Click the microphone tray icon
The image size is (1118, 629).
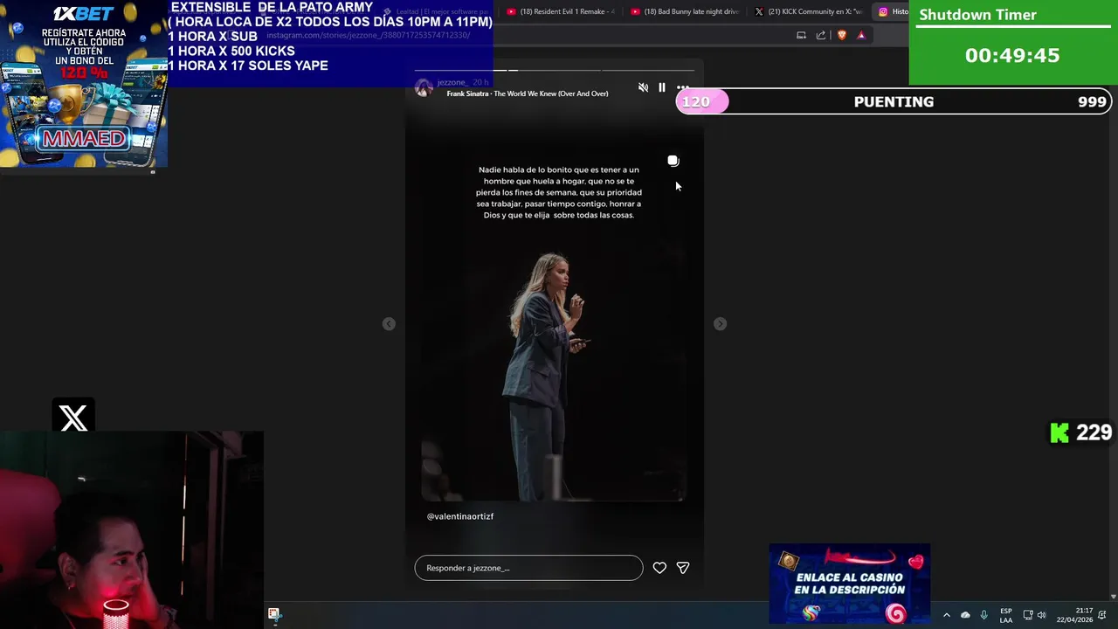(983, 615)
